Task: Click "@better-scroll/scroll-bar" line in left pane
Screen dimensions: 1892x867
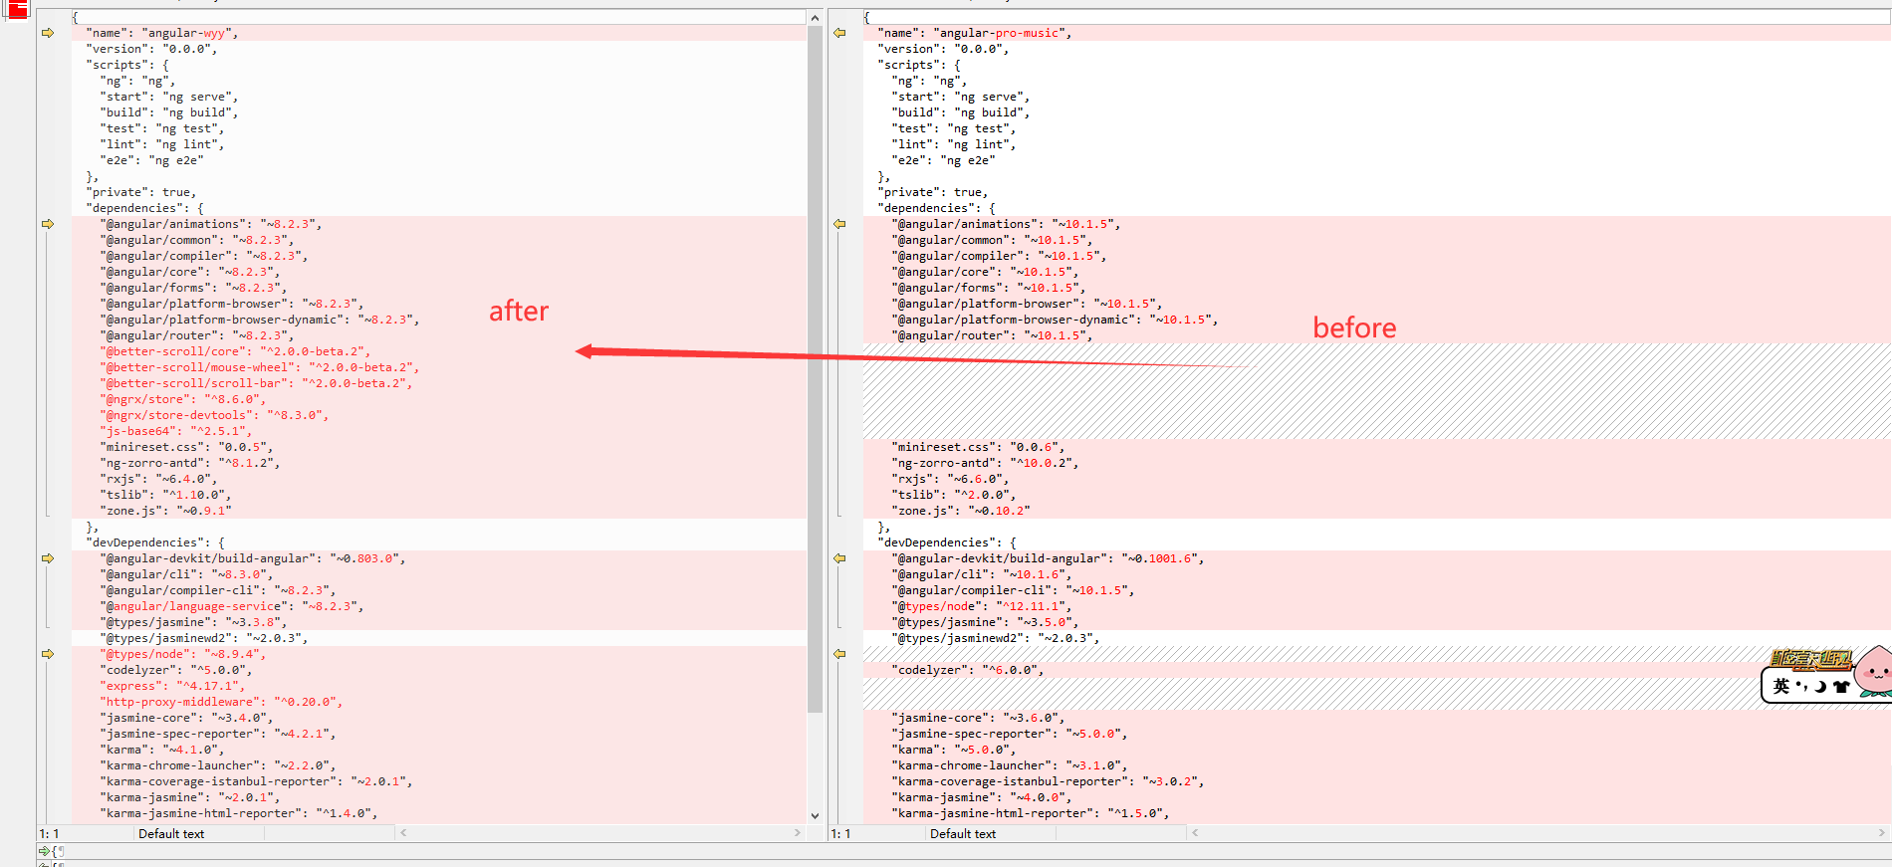Action: pyautogui.click(x=256, y=383)
